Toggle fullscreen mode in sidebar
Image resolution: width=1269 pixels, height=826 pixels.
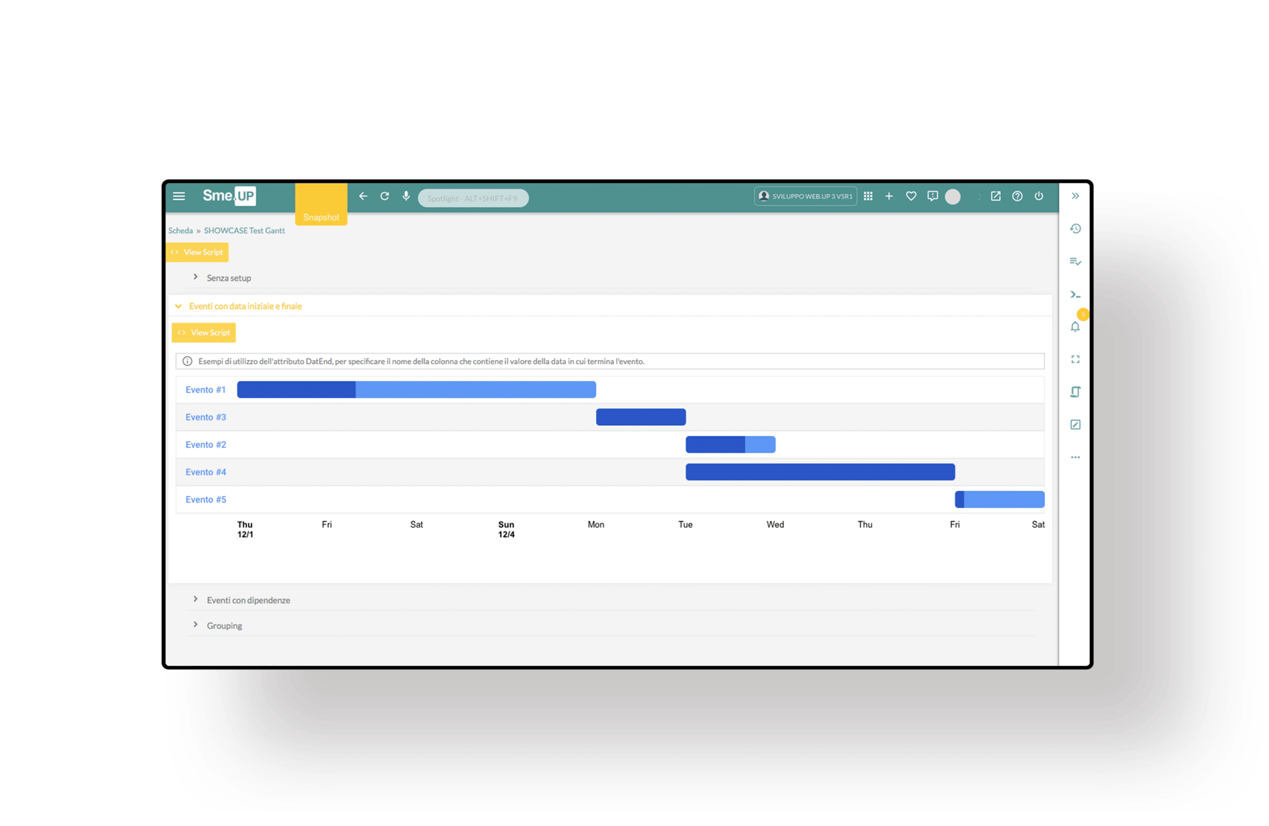(1075, 359)
